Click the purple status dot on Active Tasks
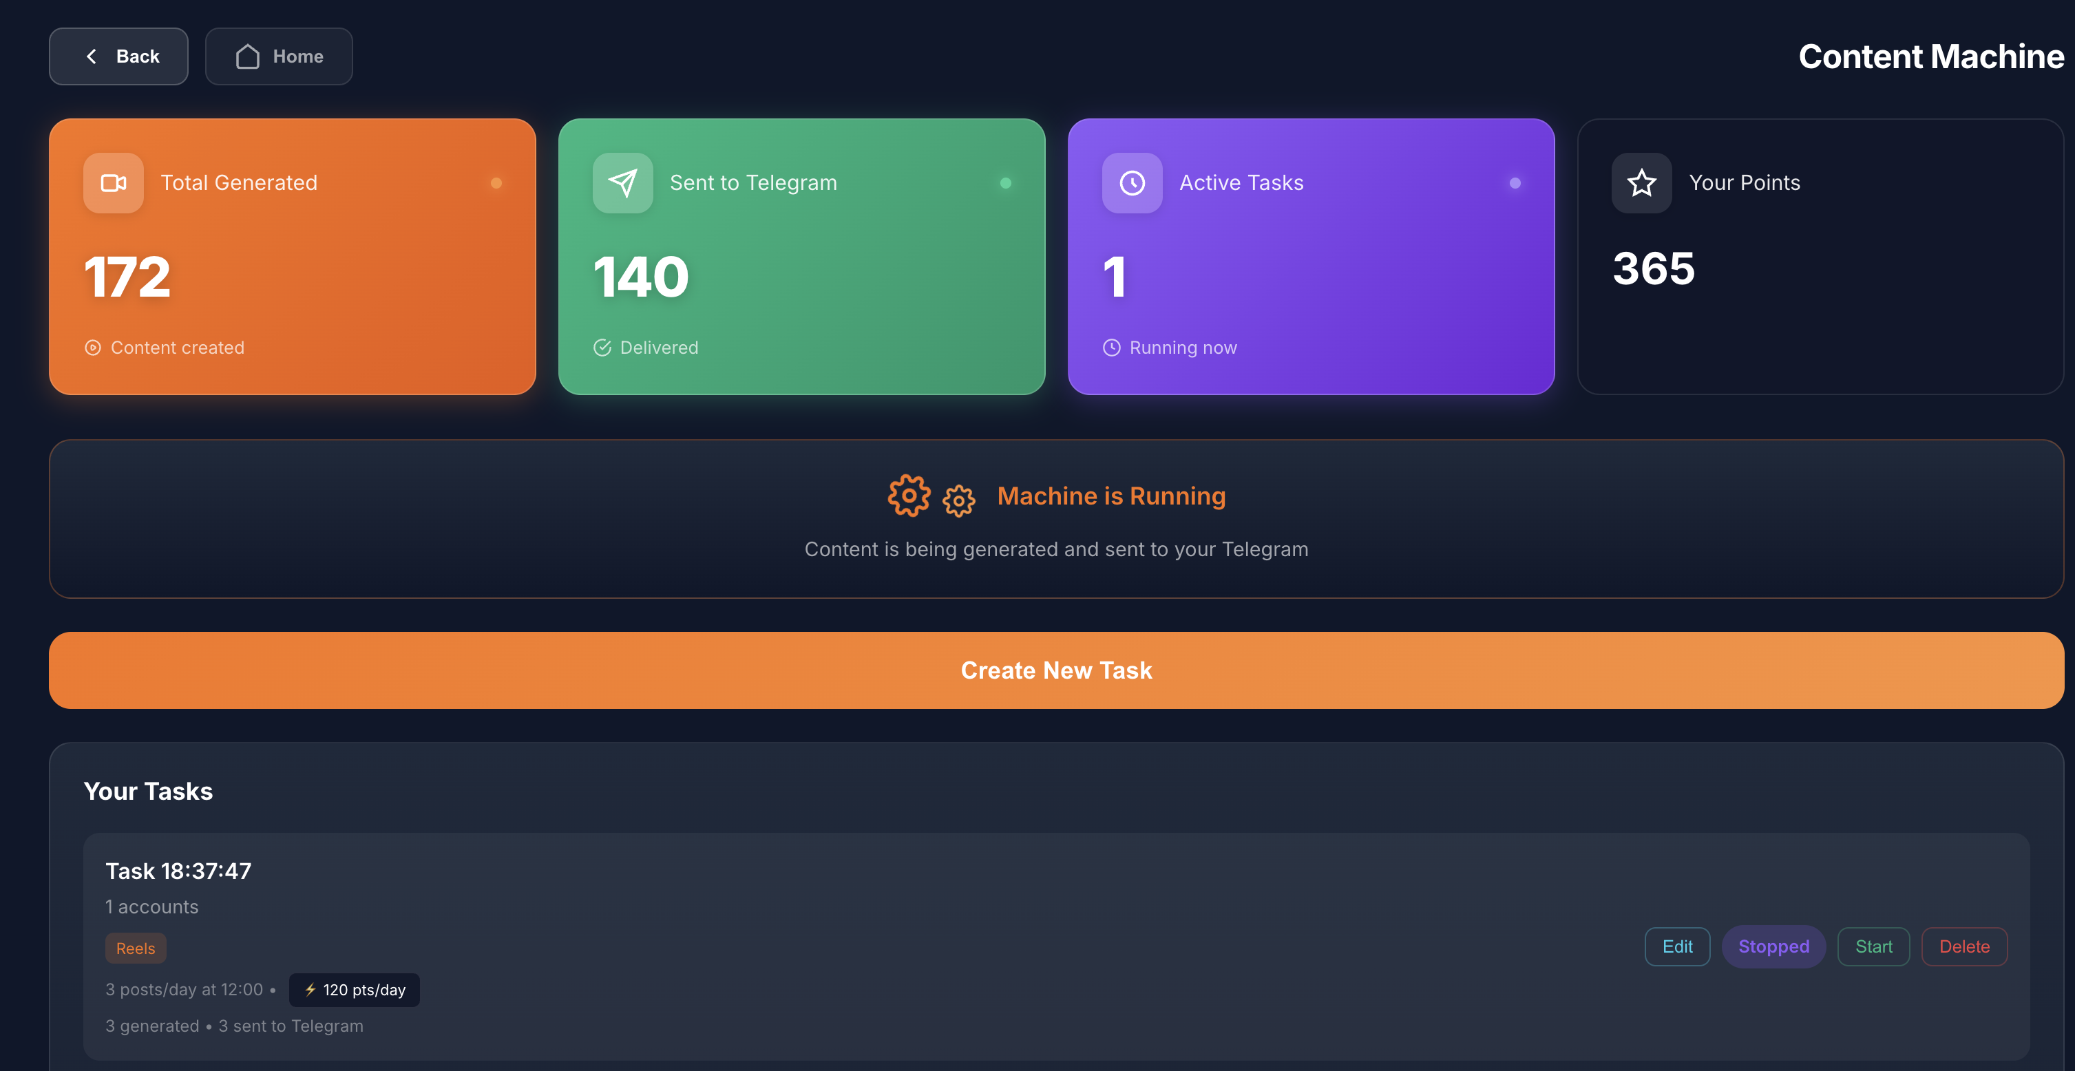 1515,183
